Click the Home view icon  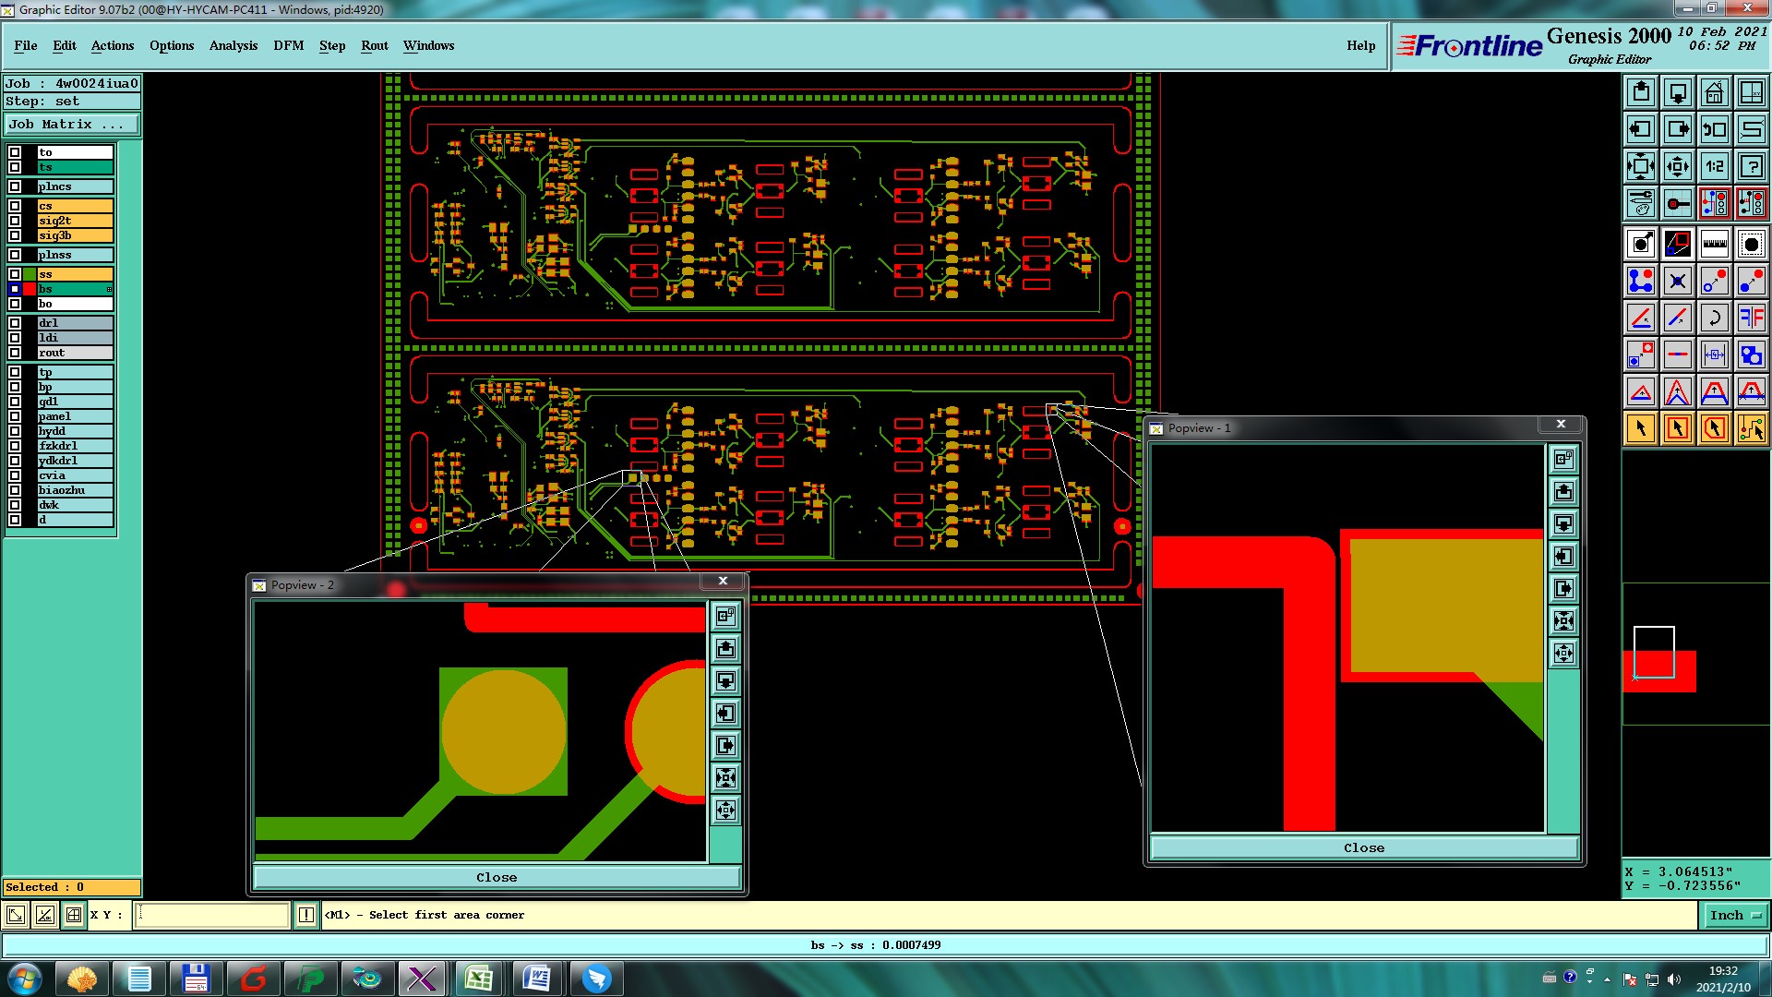(1714, 92)
